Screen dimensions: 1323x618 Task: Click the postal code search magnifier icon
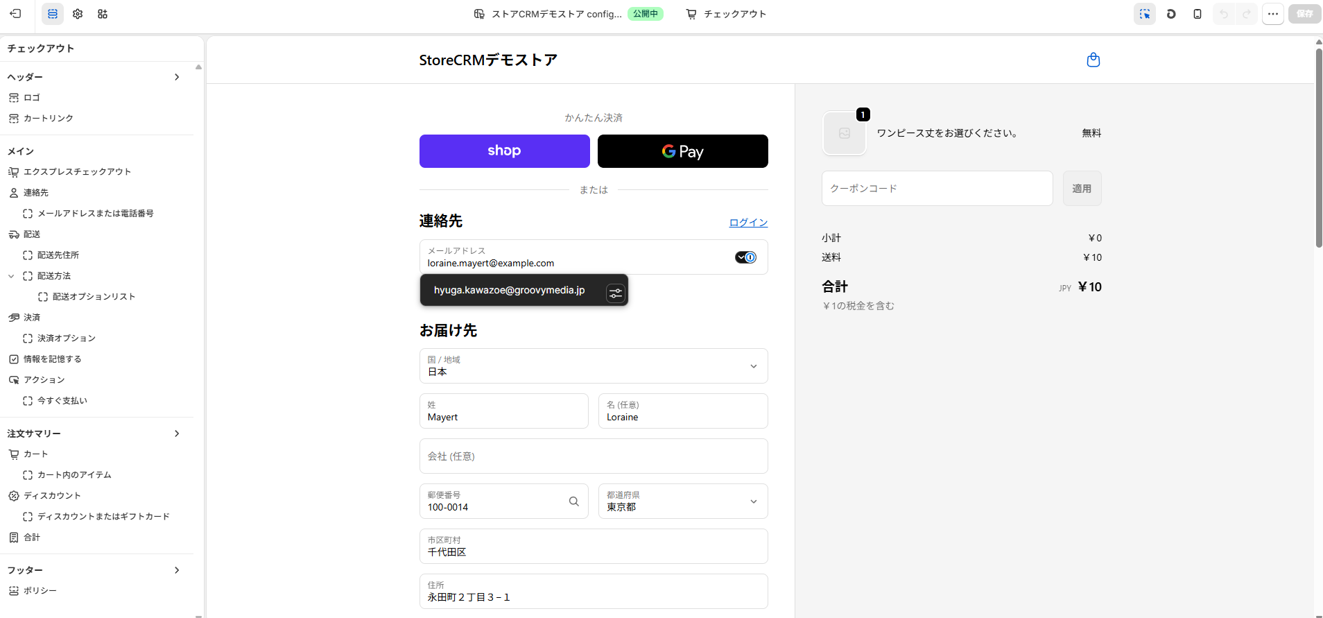pos(574,501)
